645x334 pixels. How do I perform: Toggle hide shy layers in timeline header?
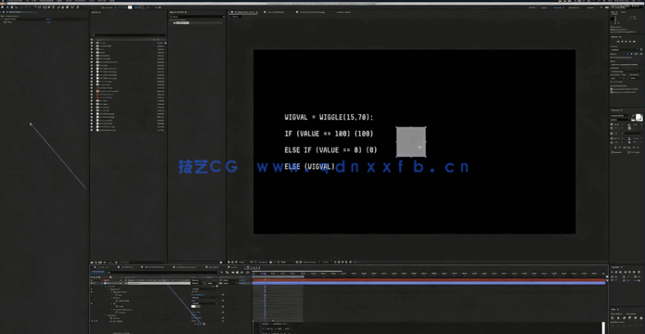pos(233,272)
